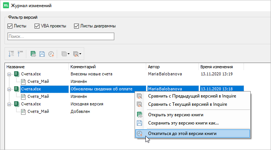Select Сохранить эту версию книги как...
Viewport: 271px width, 150px height.
183,123
